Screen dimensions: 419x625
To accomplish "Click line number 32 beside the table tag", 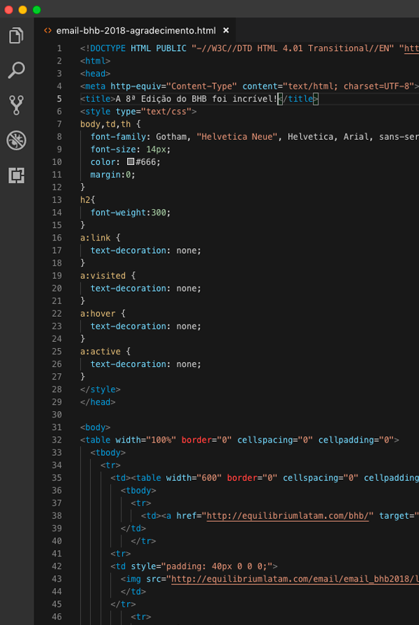I will (x=57, y=440).
